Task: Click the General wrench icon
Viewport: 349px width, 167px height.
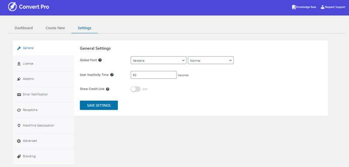Action: [x=19, y=48]
